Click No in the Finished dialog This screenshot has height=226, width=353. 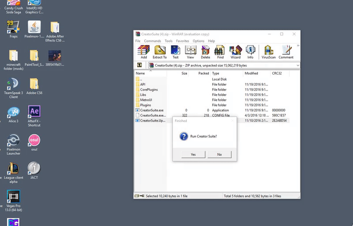[x=219, y=154]
